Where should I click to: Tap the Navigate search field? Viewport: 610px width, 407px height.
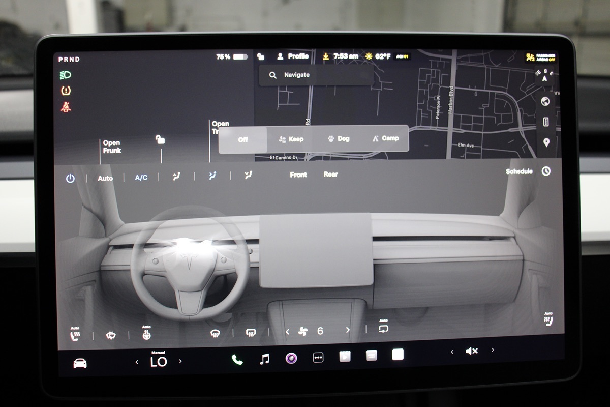315,75
